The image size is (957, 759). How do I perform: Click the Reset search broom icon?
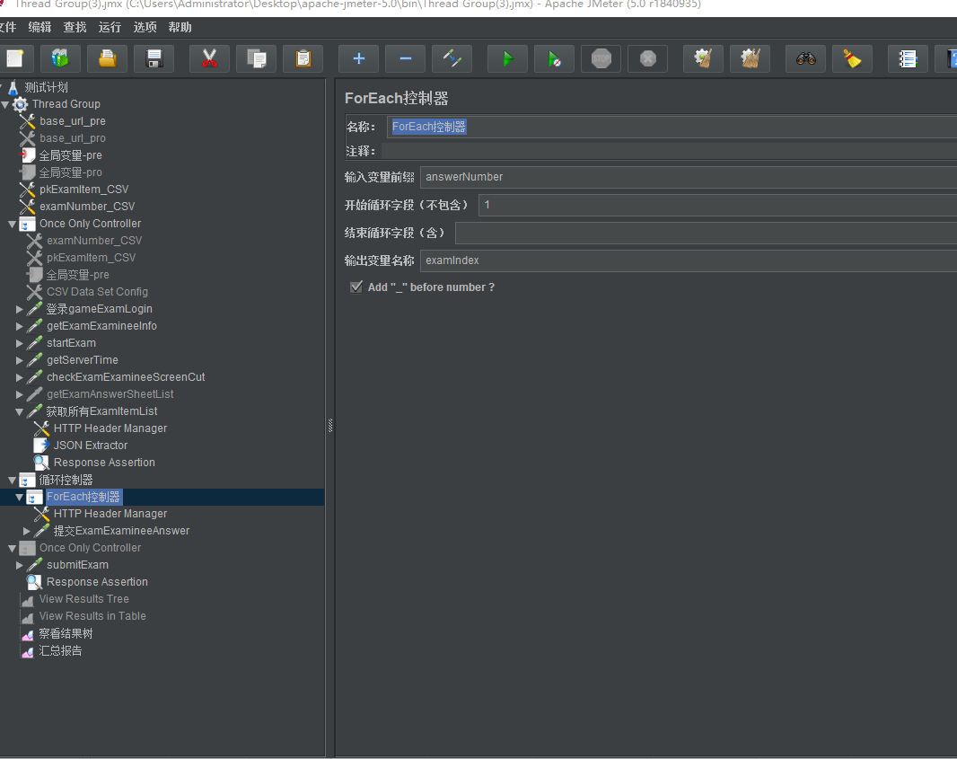coord(852,58)
